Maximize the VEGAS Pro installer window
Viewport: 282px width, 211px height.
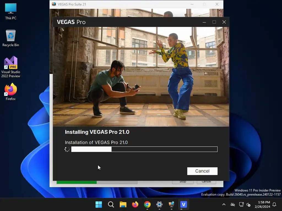(x=214, y=22)
